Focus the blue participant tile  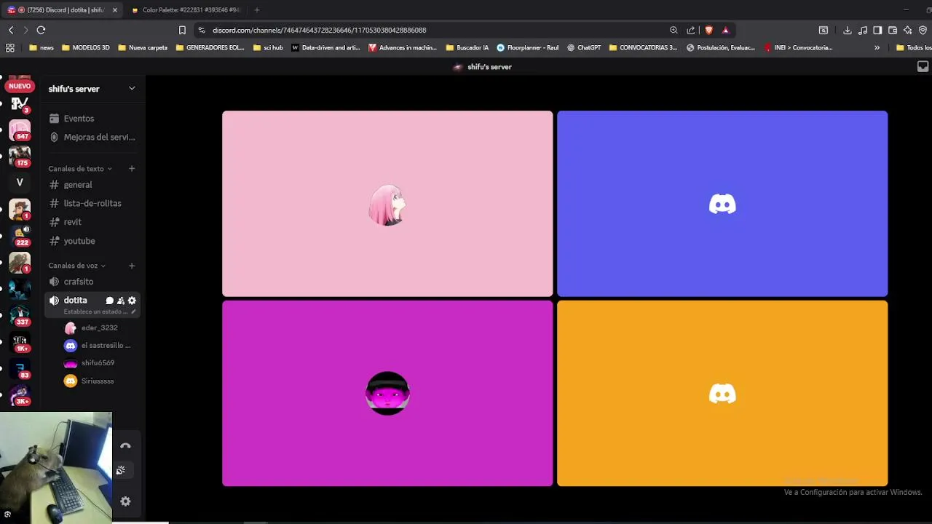pyautogui.click(x=722, y=204)
